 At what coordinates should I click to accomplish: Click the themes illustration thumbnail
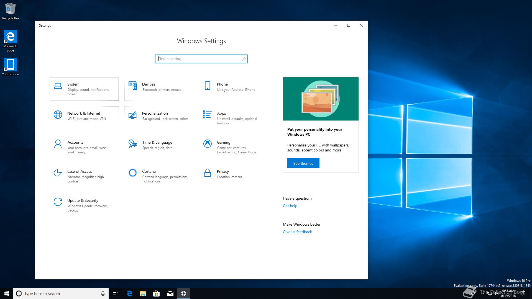[x=321, y=99]
